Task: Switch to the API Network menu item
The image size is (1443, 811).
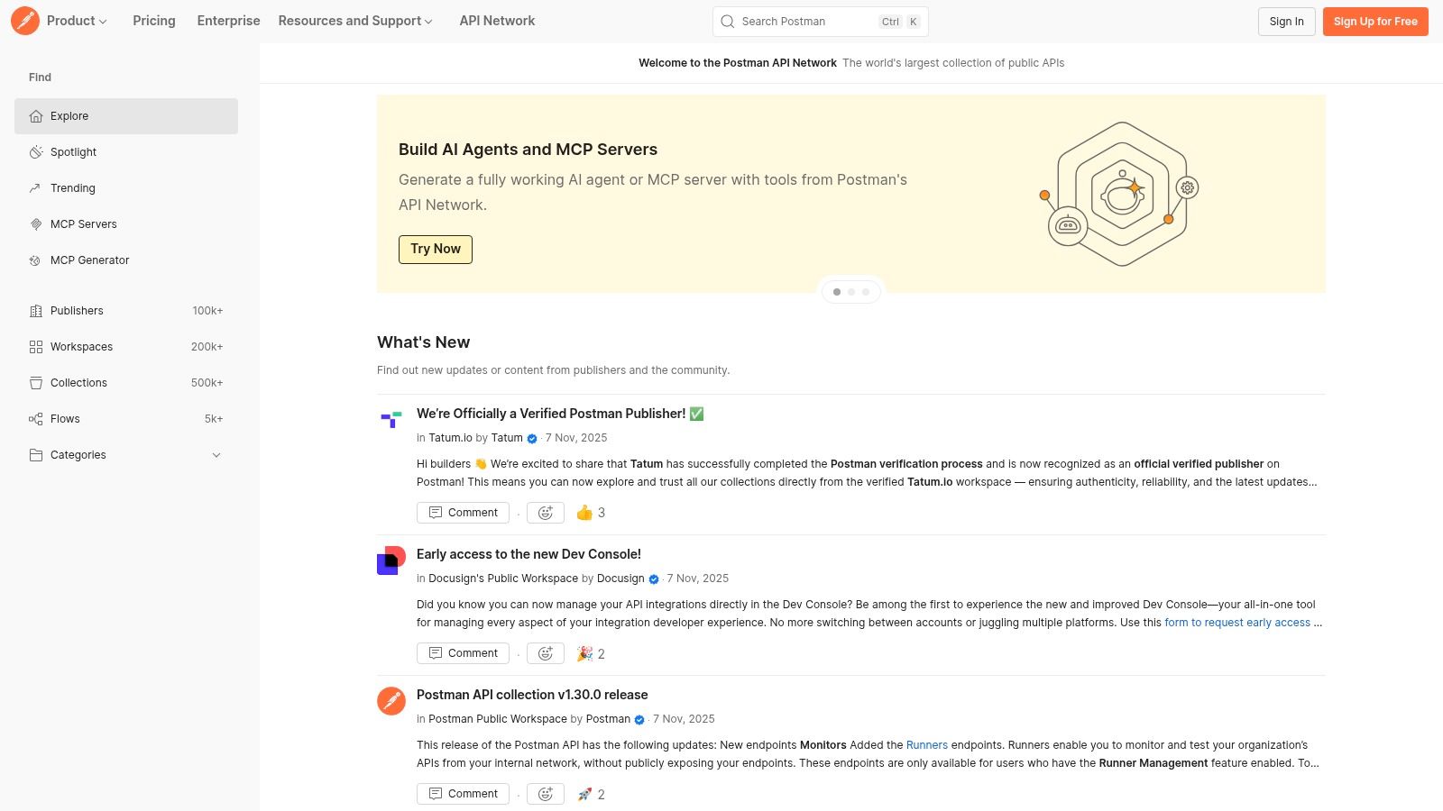Action: 497,21
